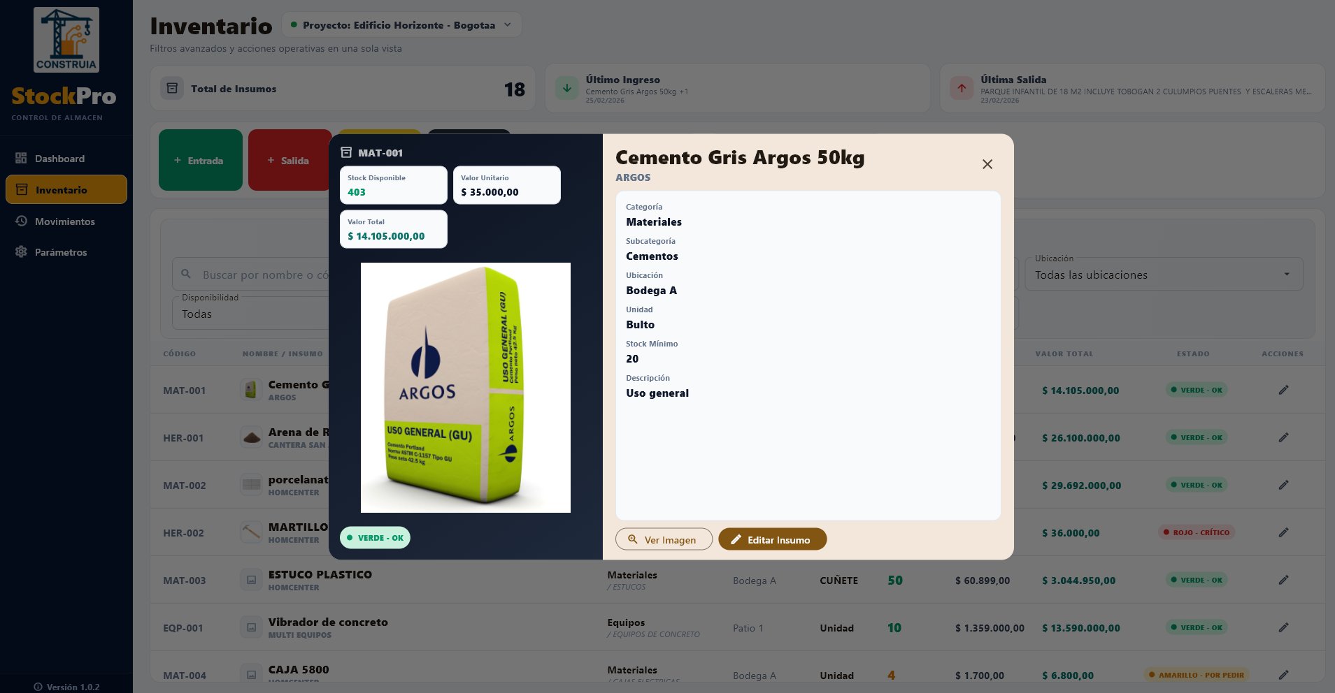Click the search magnifier icon in filter bar
The width and height of the screenshot is (1335, 693).
coord(186,275)
